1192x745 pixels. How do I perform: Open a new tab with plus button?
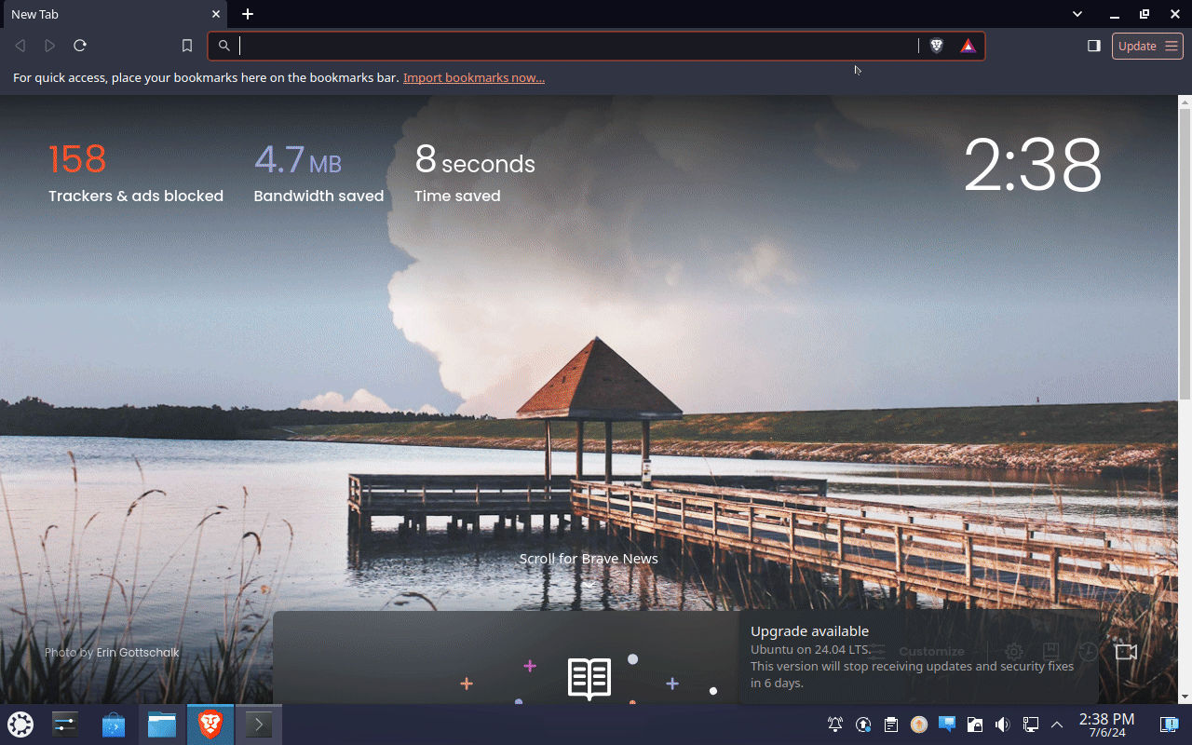tap(248, 14)
